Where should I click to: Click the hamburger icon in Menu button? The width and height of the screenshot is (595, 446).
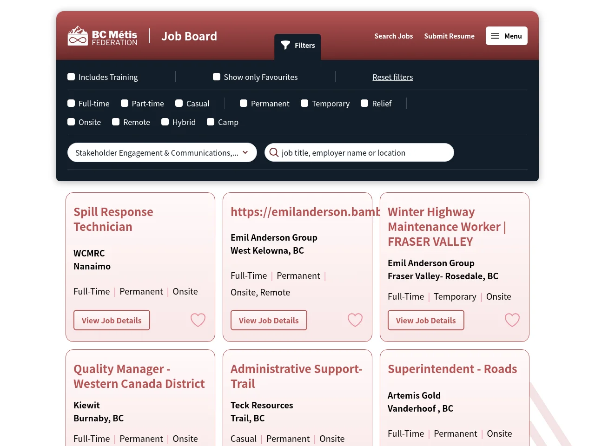coord(495,36)
